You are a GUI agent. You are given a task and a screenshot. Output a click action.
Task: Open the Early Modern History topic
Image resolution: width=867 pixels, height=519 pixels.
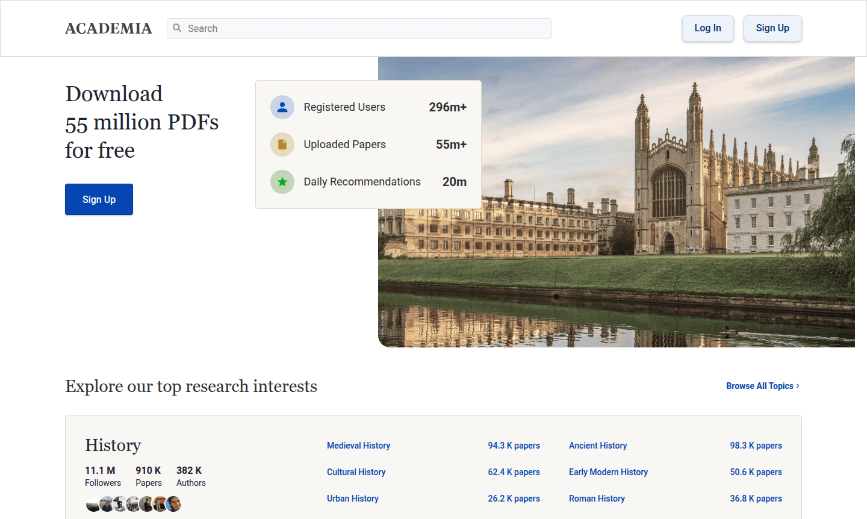pos(608,472)
